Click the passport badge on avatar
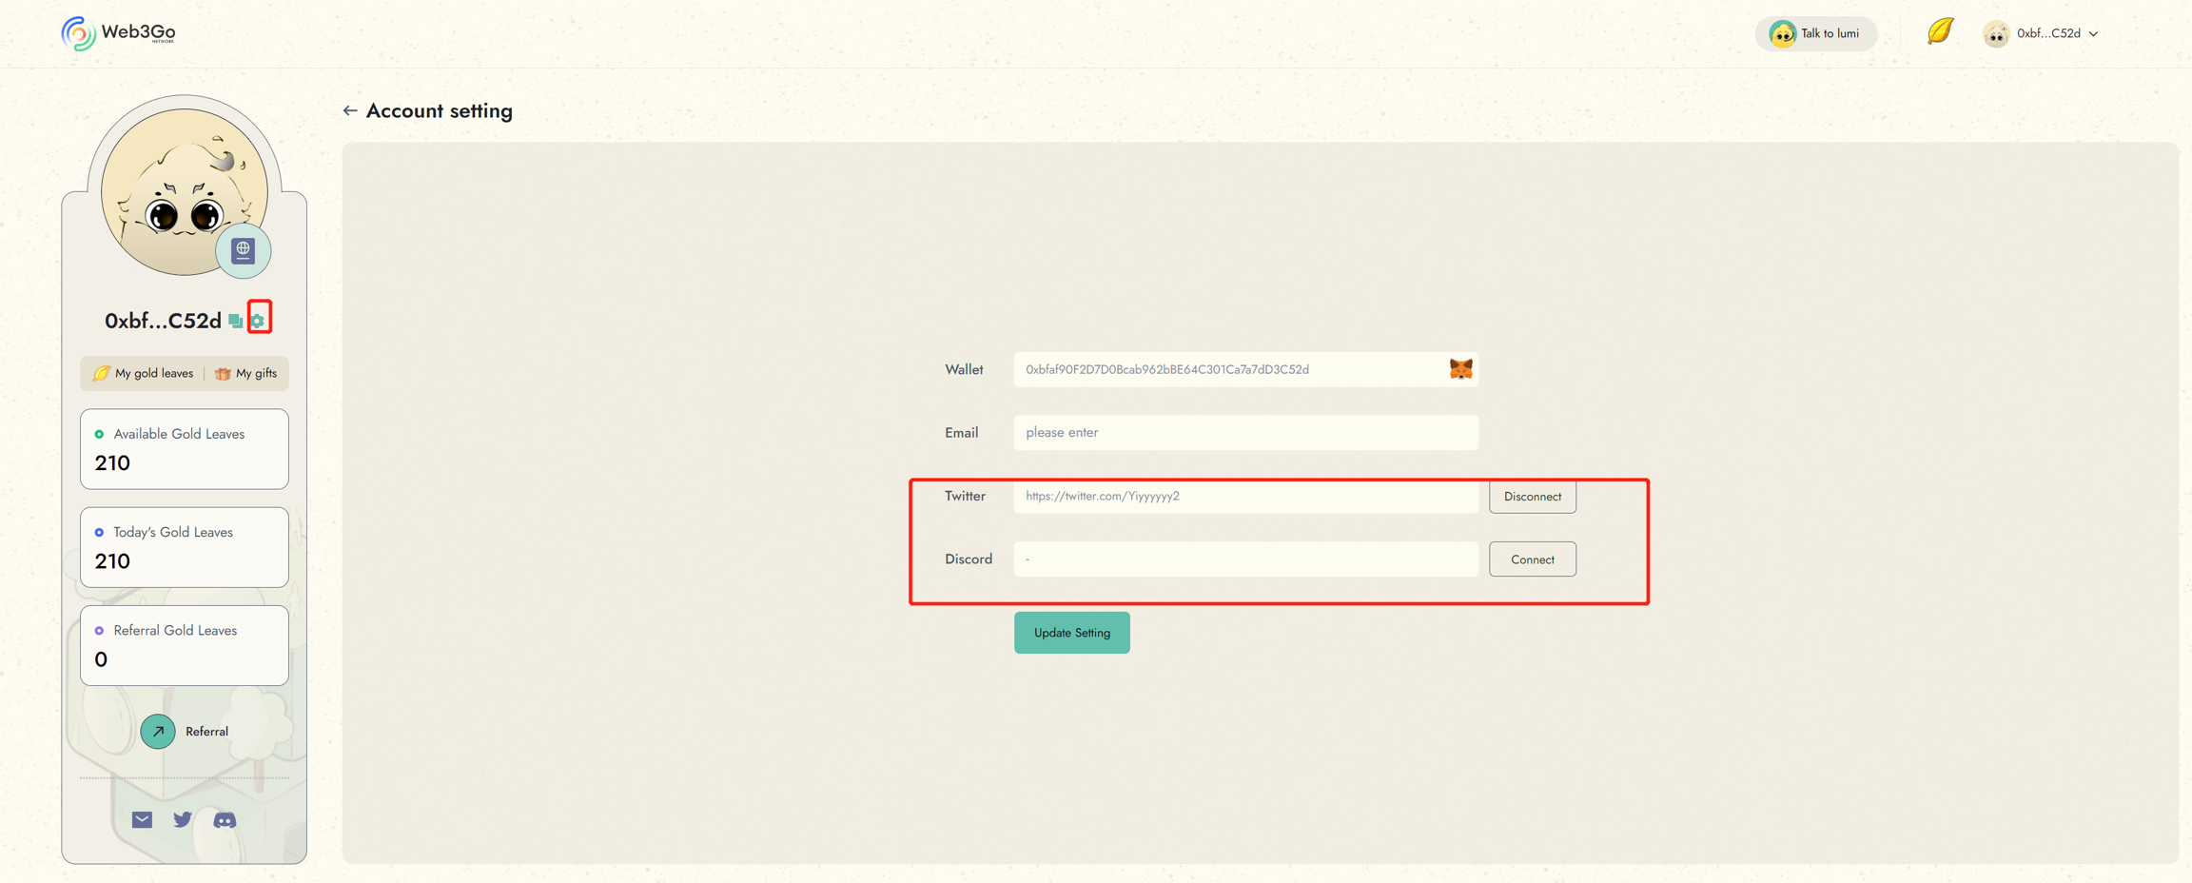2192x883 pixels. 244,250
